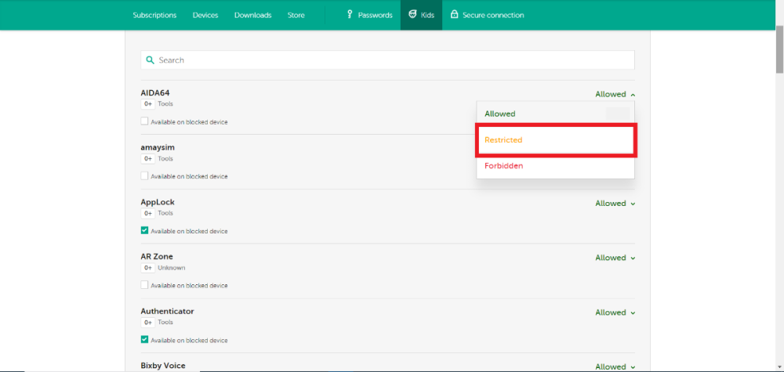Enable AR Zone available on blocked device
Screen dimensions: 784x372
coord(144,285)
